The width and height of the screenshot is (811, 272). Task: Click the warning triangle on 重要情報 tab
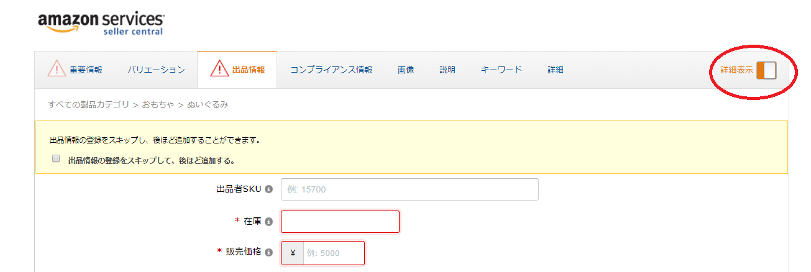tap(57, 69)
